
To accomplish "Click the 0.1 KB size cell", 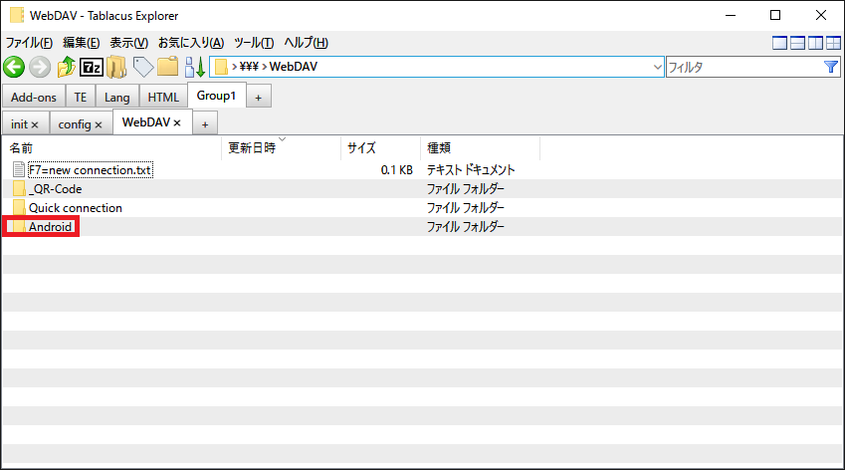I will tap(397, 170).
